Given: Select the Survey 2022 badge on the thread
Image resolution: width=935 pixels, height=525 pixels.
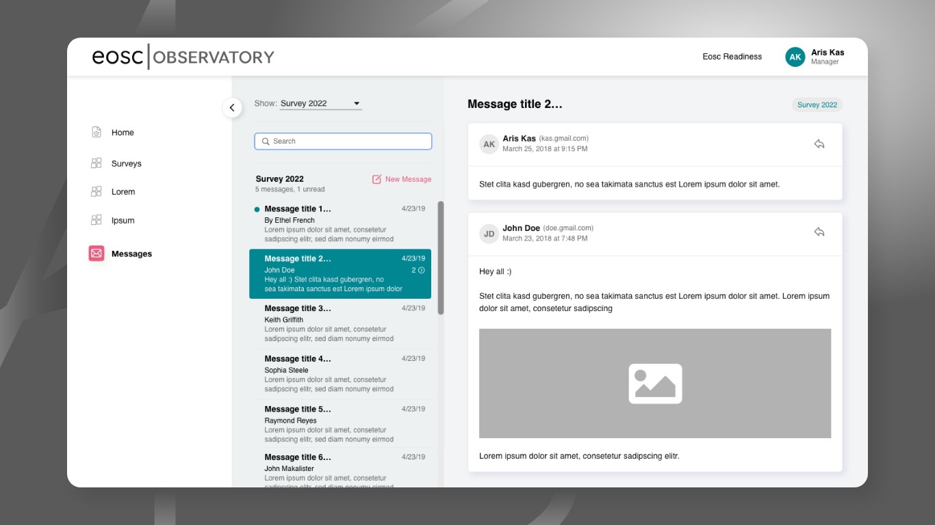Looking at the screenshot, I should [x=817, y=104].
